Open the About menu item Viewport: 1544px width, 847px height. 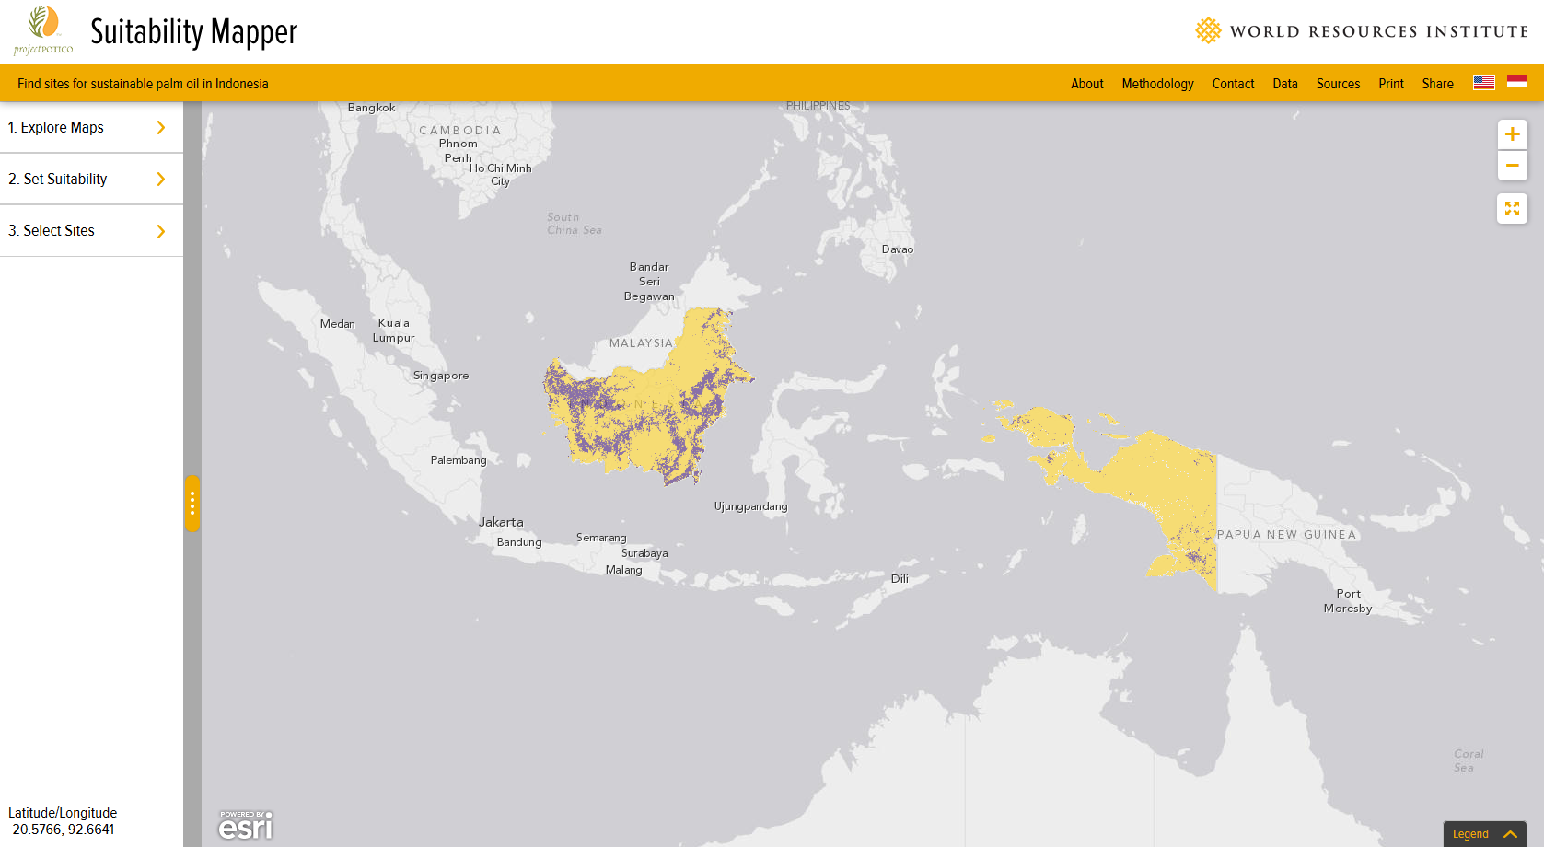1086,84
